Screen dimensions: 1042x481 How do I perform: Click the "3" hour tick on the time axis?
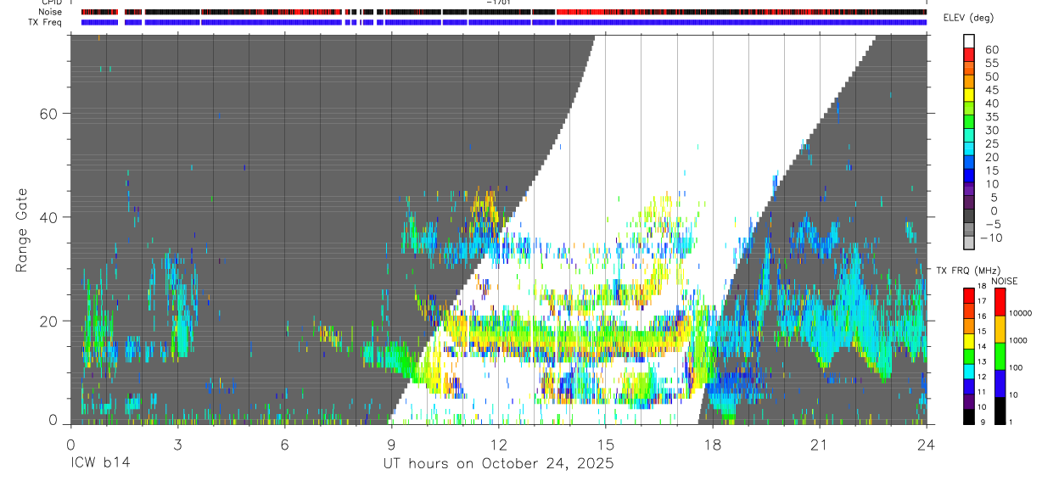pos(176,445)
